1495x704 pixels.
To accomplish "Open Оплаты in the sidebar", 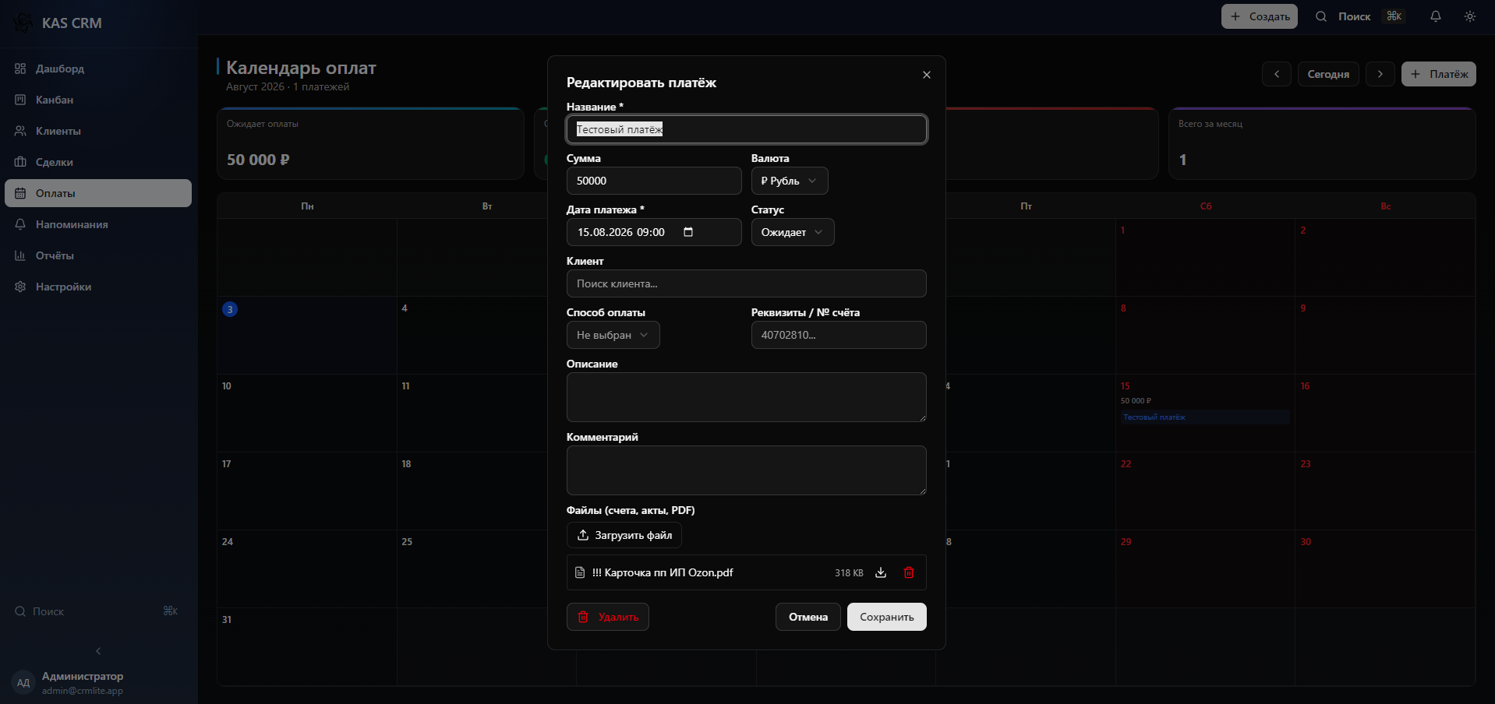I will coord(98,193).
